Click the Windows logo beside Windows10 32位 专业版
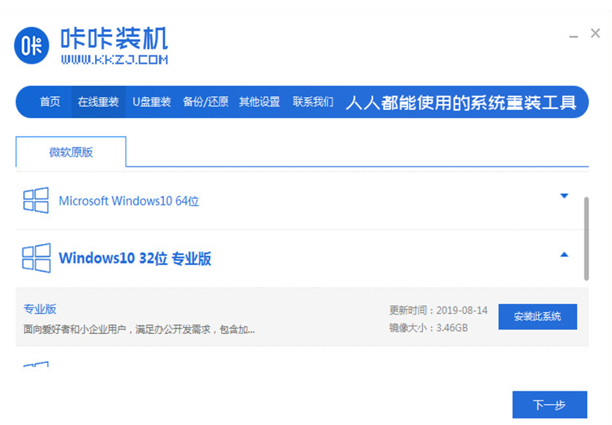612x425 pixels. (36, 258)
